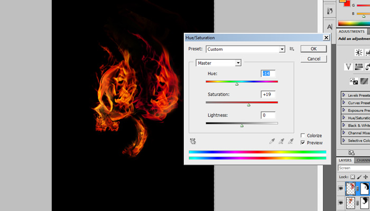Hide the top layer via eye icon
The width and height of the screenshot is (370, 211).
coord(340,188)
